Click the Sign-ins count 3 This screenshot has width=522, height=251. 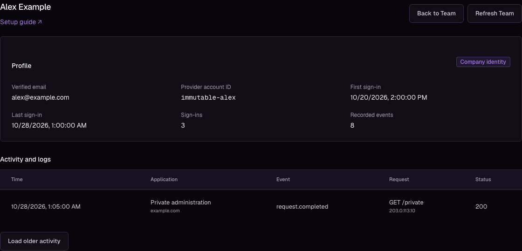pos(183,125)
